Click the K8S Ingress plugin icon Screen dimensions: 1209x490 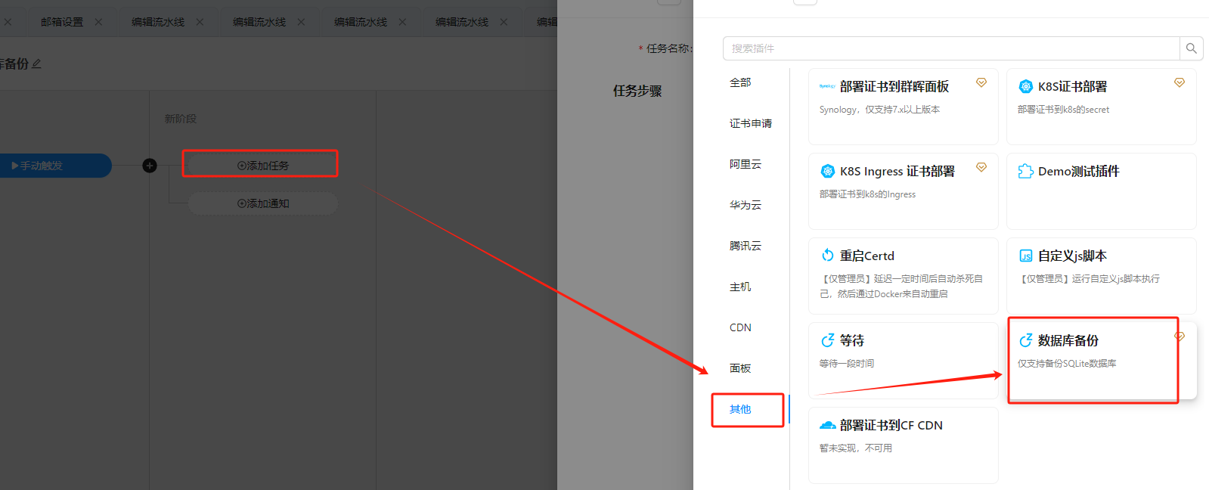point(827,171)
